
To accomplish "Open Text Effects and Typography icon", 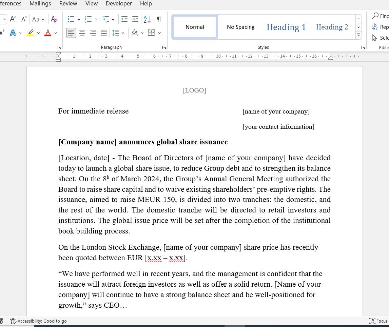I will [13, 33].
